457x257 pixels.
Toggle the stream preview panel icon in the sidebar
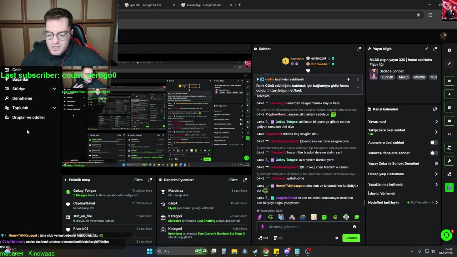click(x=449, y=81)
